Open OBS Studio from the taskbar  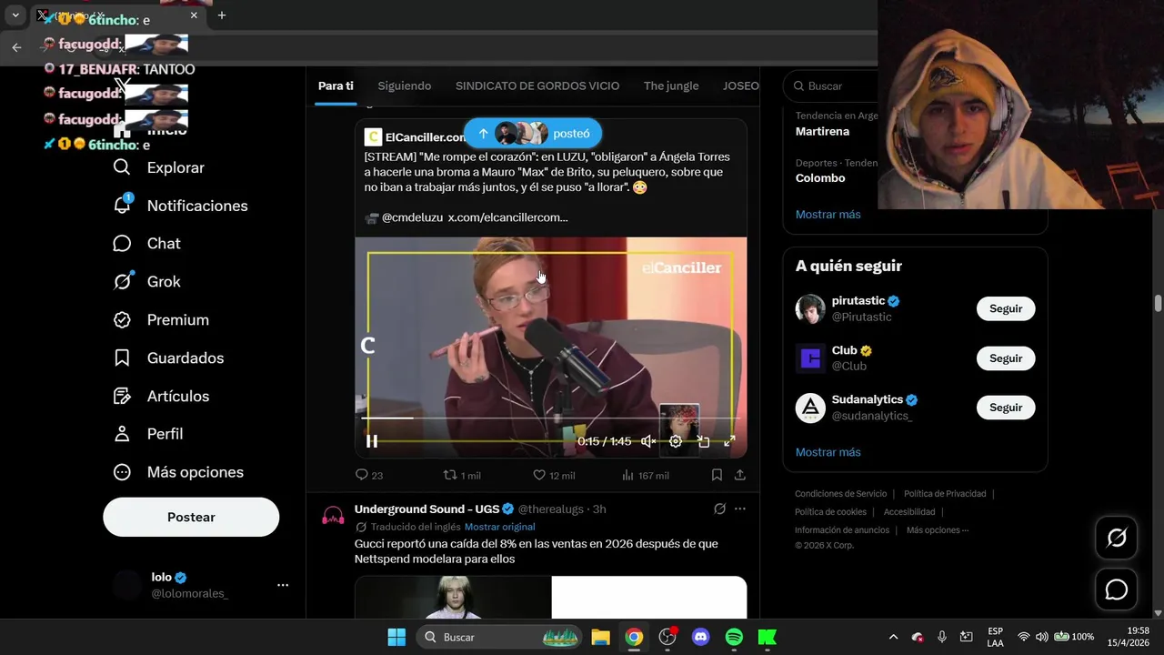[x=667, y=637]
